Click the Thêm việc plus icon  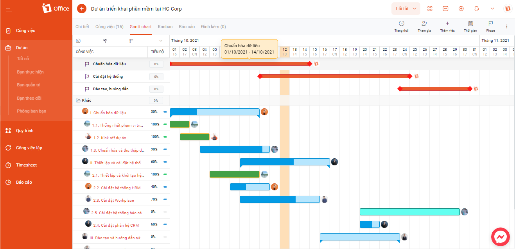pyautogui.click(x=447, y=23)
